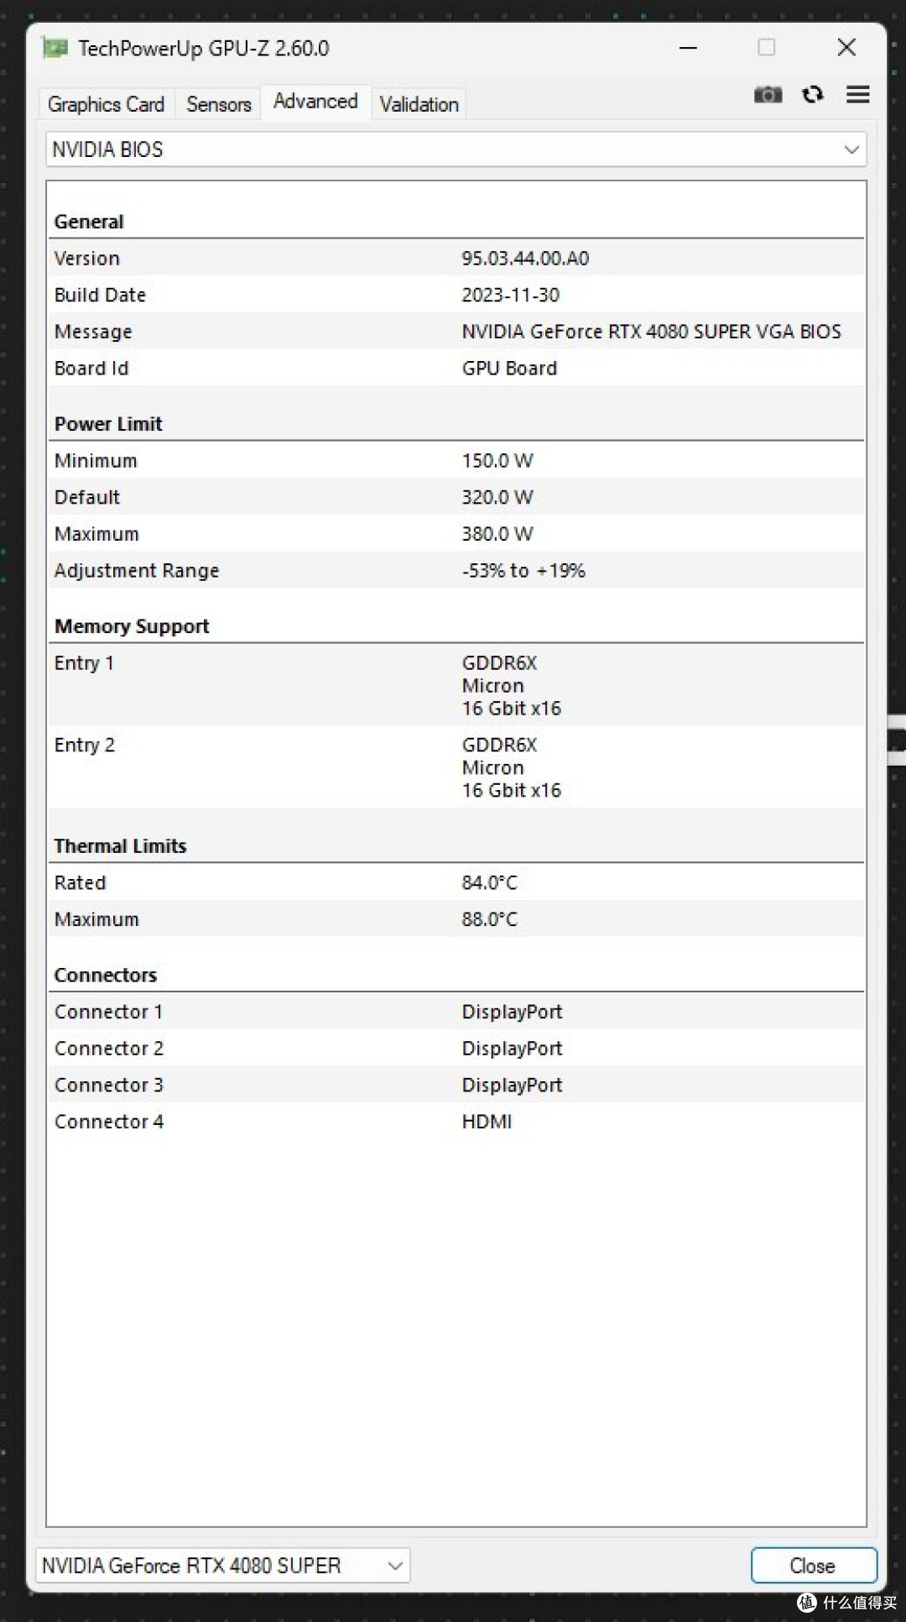Click the Build Date value 2023-11-30
The height and width of the screenshot is (1622, 906).
coord(510,295)
